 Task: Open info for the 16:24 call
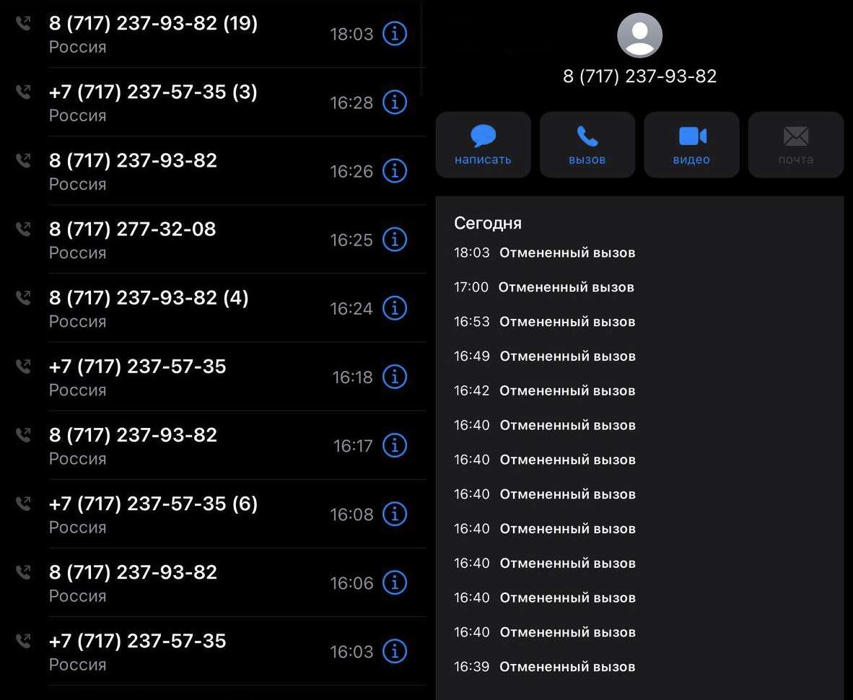click(x=395, y=308)
